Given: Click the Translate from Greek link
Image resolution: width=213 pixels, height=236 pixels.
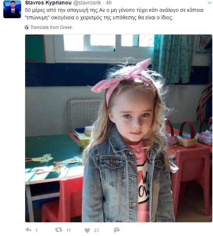Looking at the screenshot, I should 51,27.
